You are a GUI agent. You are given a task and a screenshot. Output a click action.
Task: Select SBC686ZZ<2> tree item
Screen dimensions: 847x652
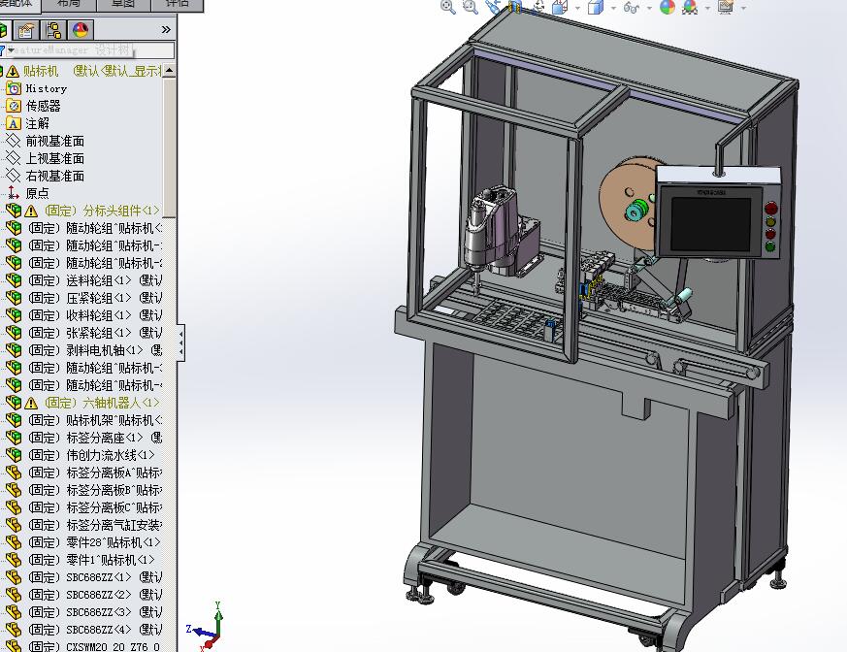click(94, 595)
